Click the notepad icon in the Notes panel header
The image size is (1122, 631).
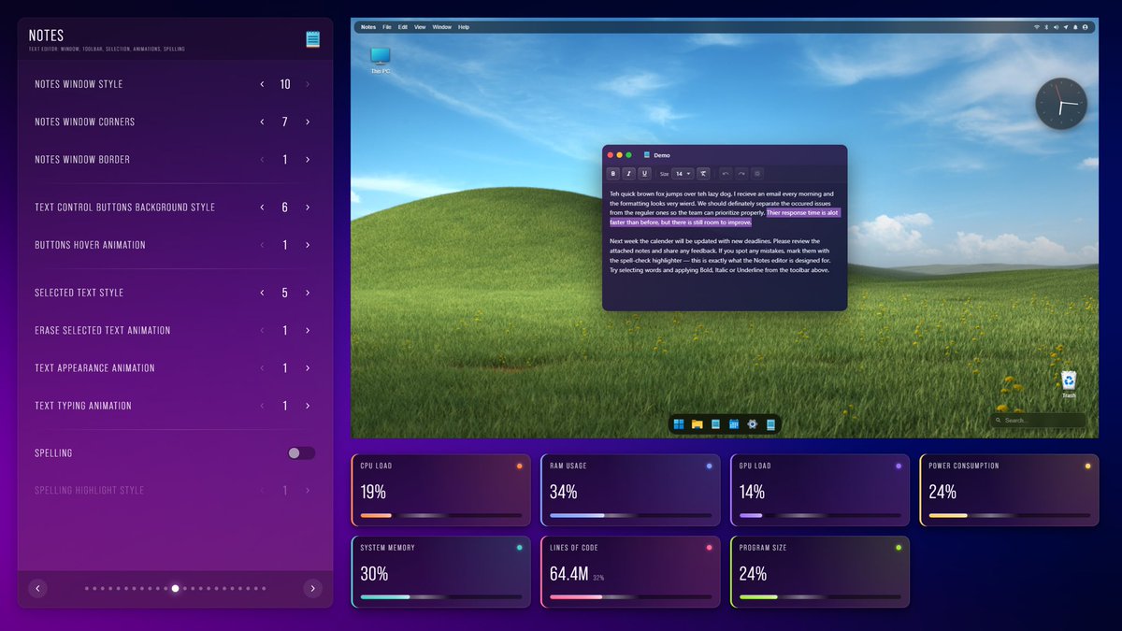(312, 39)
